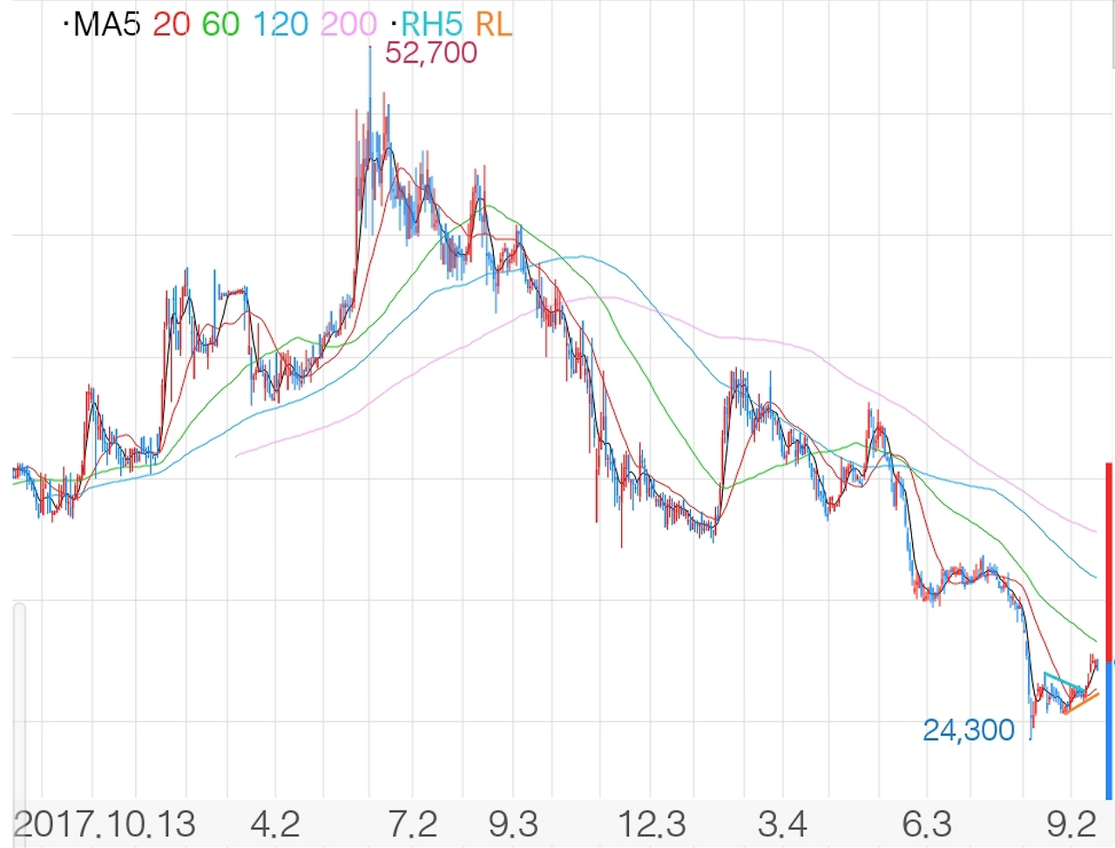
Task: Click the 52,700 high price label
Action: click(431, 53)
